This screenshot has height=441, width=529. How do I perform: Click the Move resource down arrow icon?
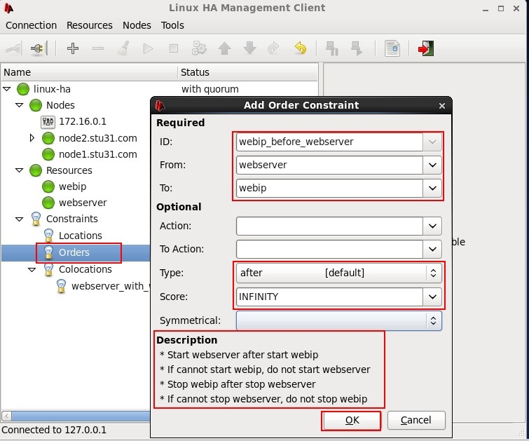249,48
